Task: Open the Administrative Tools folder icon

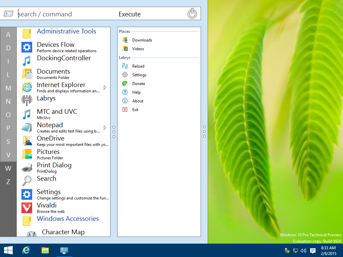Action: [27, 34]
